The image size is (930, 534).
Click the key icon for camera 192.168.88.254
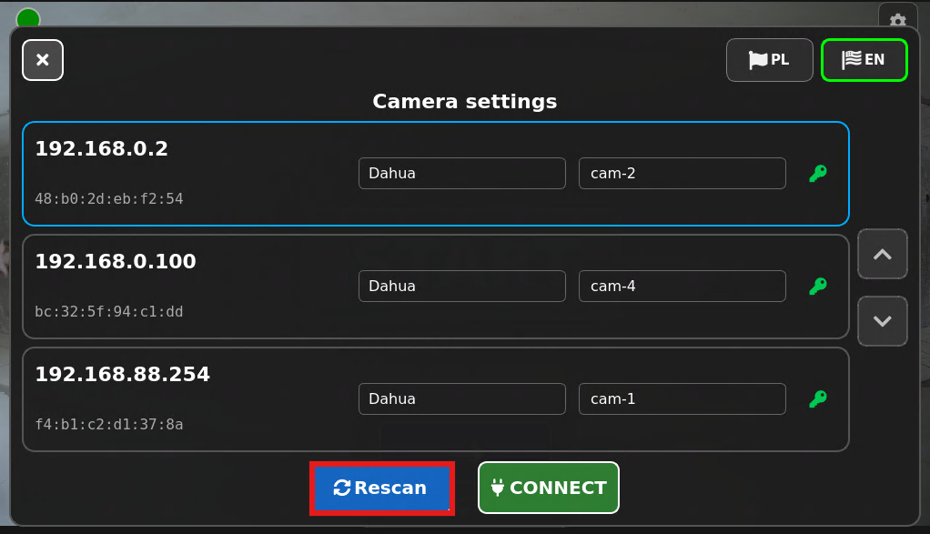pyautogui.click(x=818, y=398)
